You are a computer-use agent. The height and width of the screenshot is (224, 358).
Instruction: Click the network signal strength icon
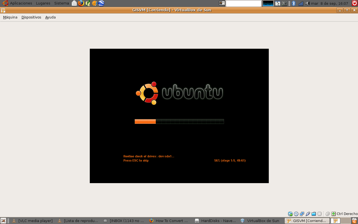click(301, 3)
